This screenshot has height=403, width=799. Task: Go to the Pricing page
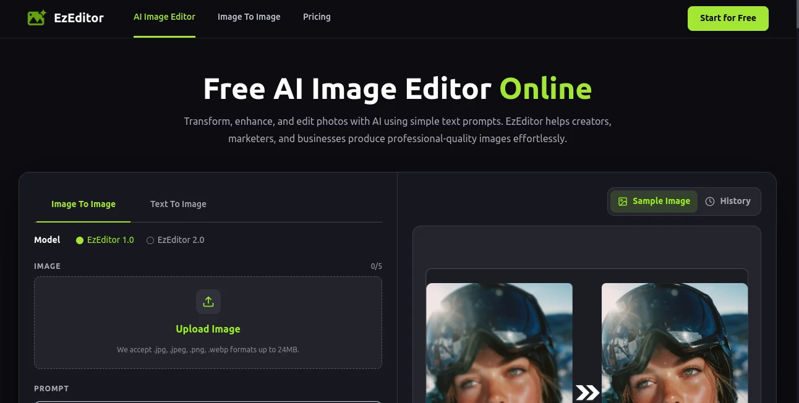tap(317, 17)
